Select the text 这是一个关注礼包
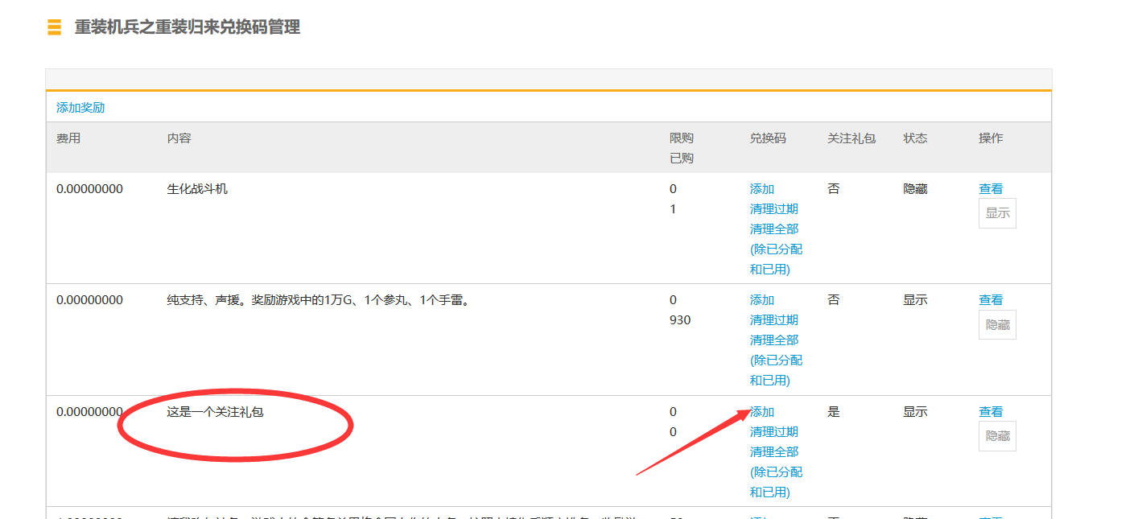 (216, 412)
